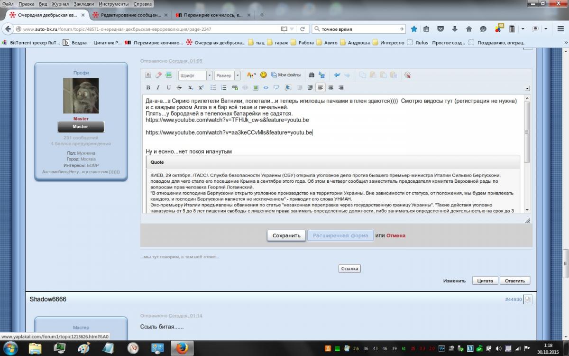569x356 pixels.
Task: Align text left (active alignment button)
Action: pos(321,88)
